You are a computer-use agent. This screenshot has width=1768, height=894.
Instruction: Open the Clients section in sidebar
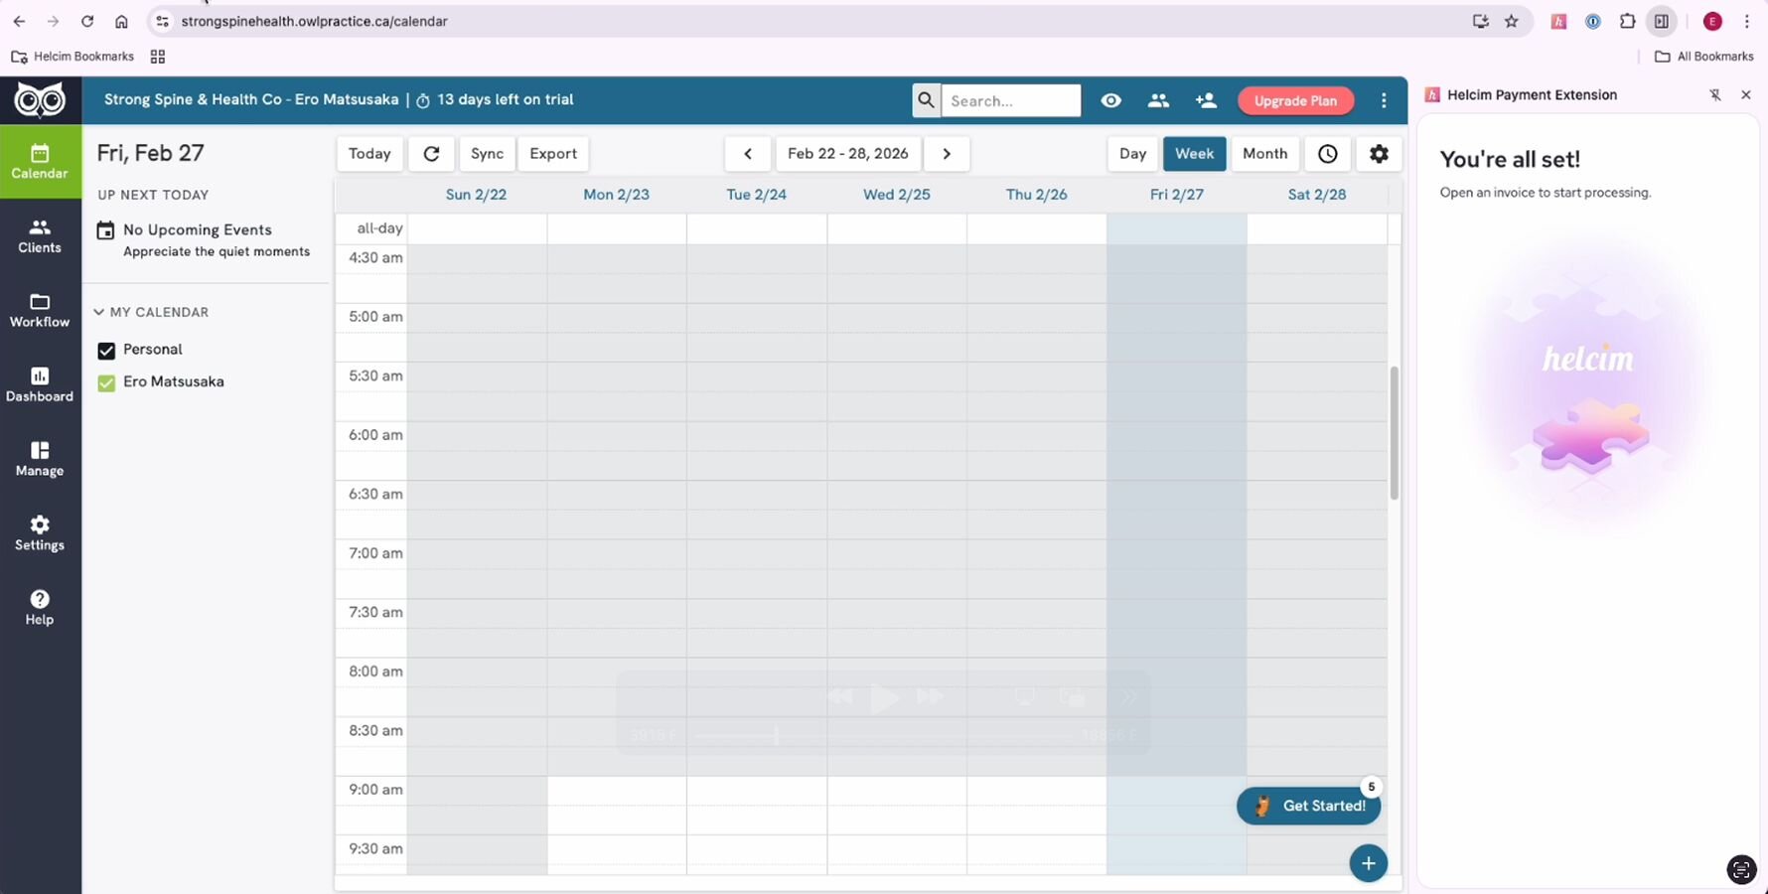(40, 236)
